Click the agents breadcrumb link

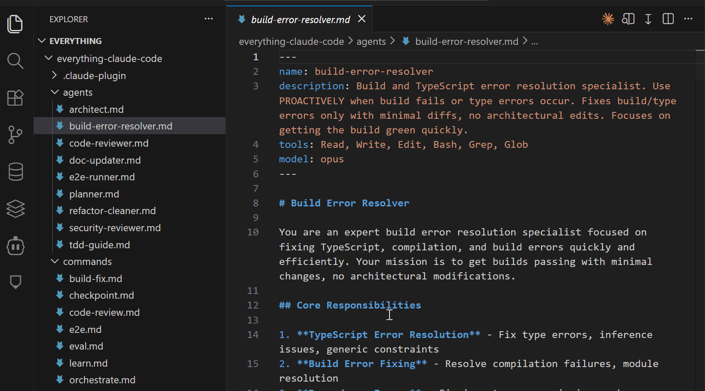(371, 42)
